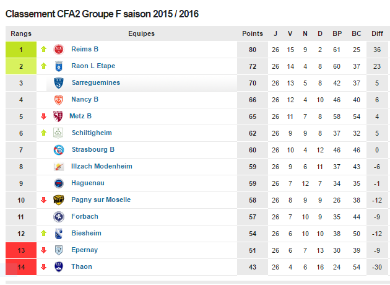Click the Nancy B club crest
The image size is (390, 285).
click(59, 100)
